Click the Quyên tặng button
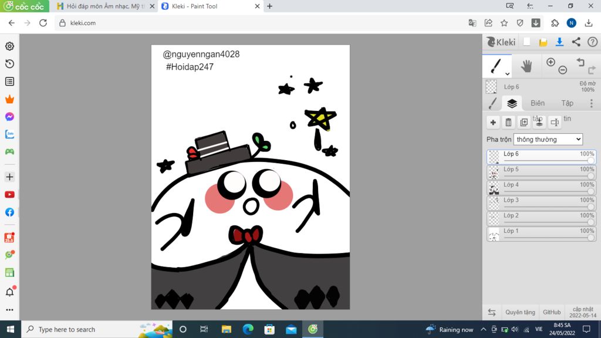The width and height of the screenshot is (601, 338). click(519, 312)
